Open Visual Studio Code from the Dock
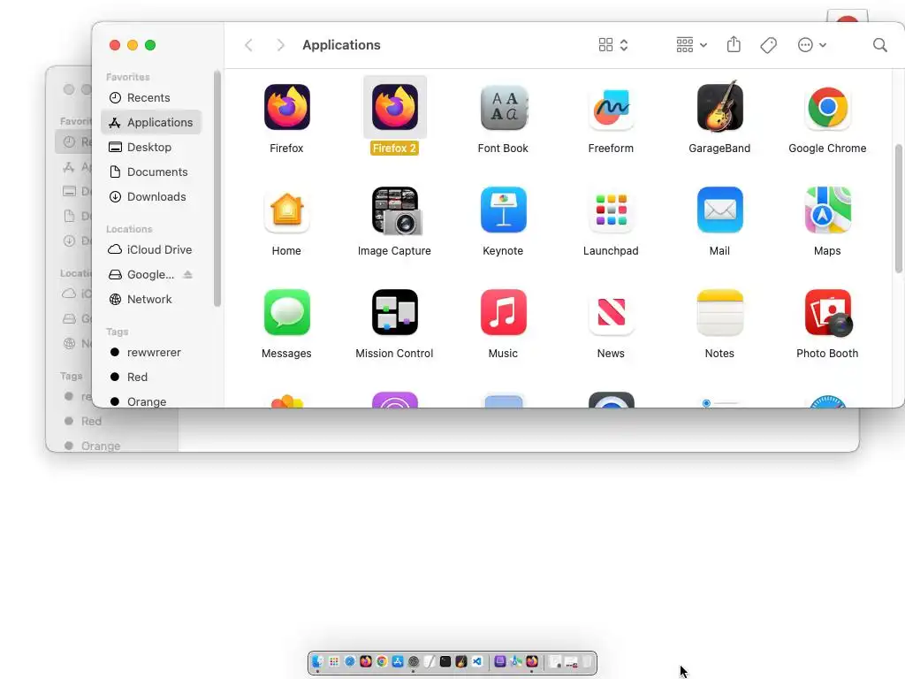Viewport: 905px width, 679px height. pos(477,661)
